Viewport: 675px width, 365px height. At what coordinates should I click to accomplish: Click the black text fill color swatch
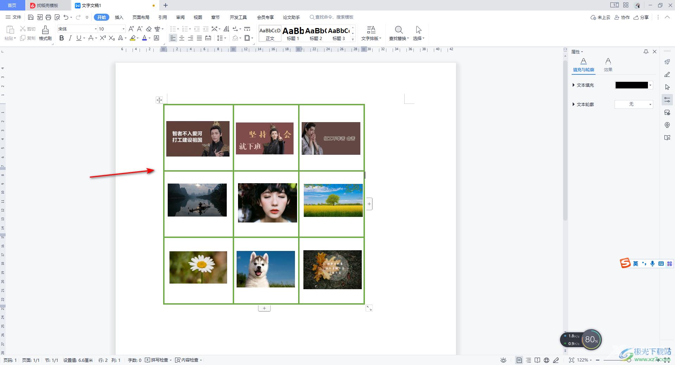point(631,85)
